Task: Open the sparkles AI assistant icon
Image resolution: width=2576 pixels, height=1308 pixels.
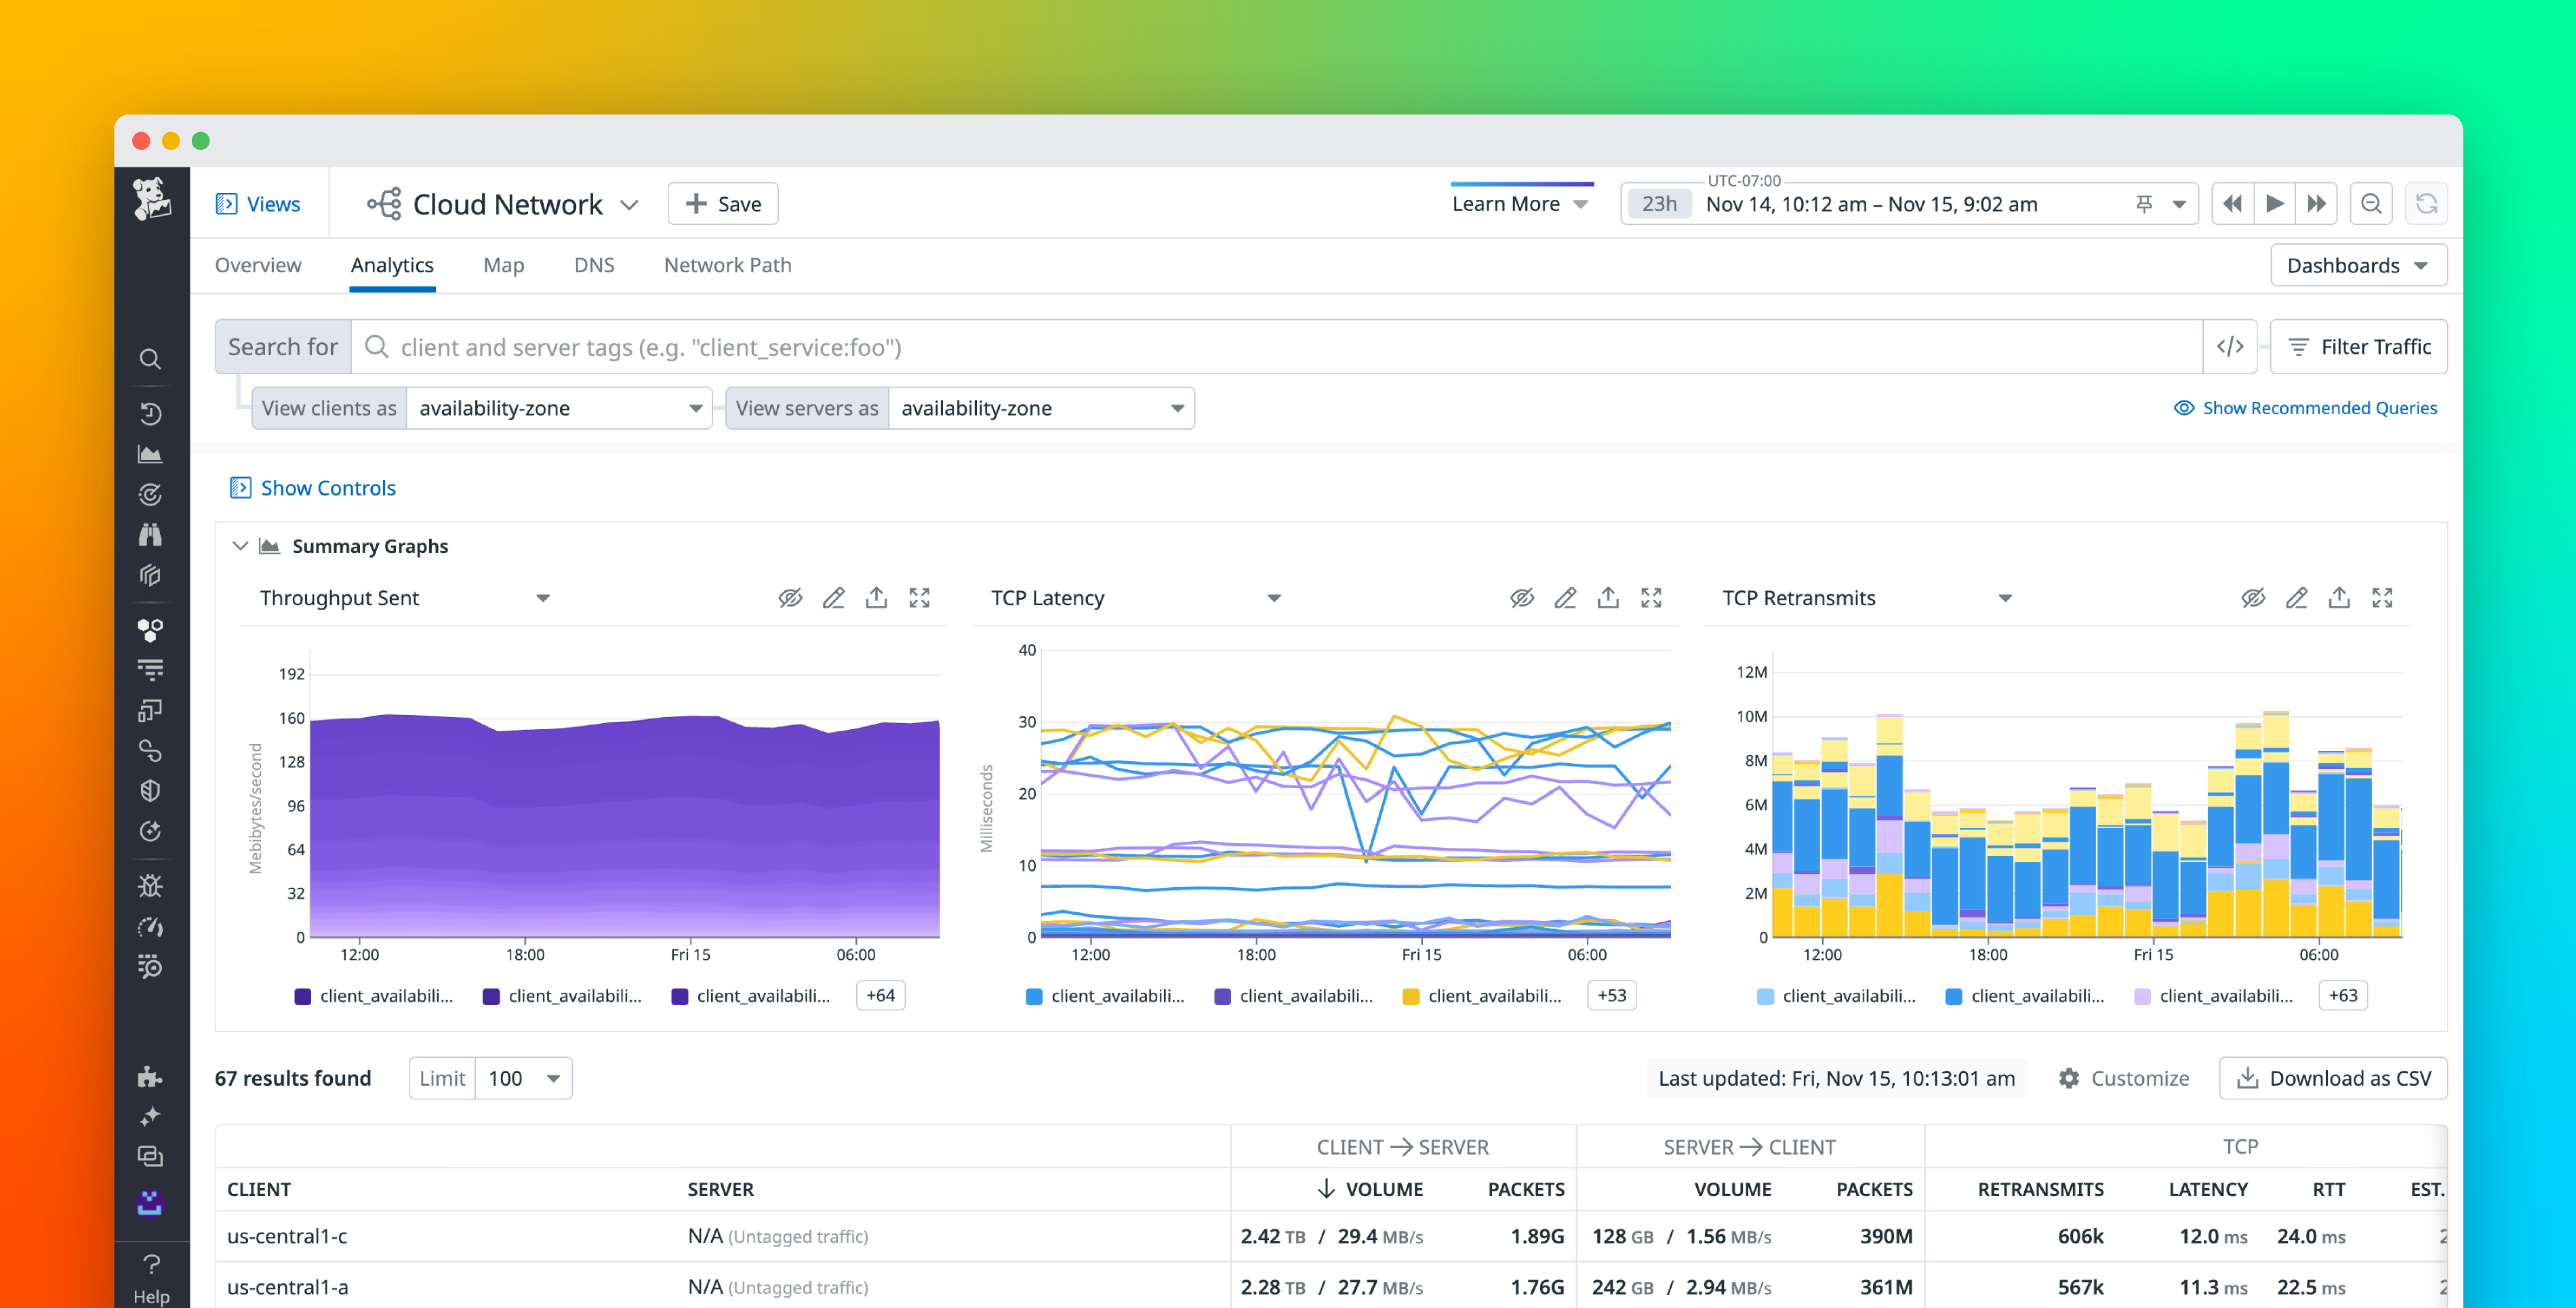Action: coord(151,1115)
